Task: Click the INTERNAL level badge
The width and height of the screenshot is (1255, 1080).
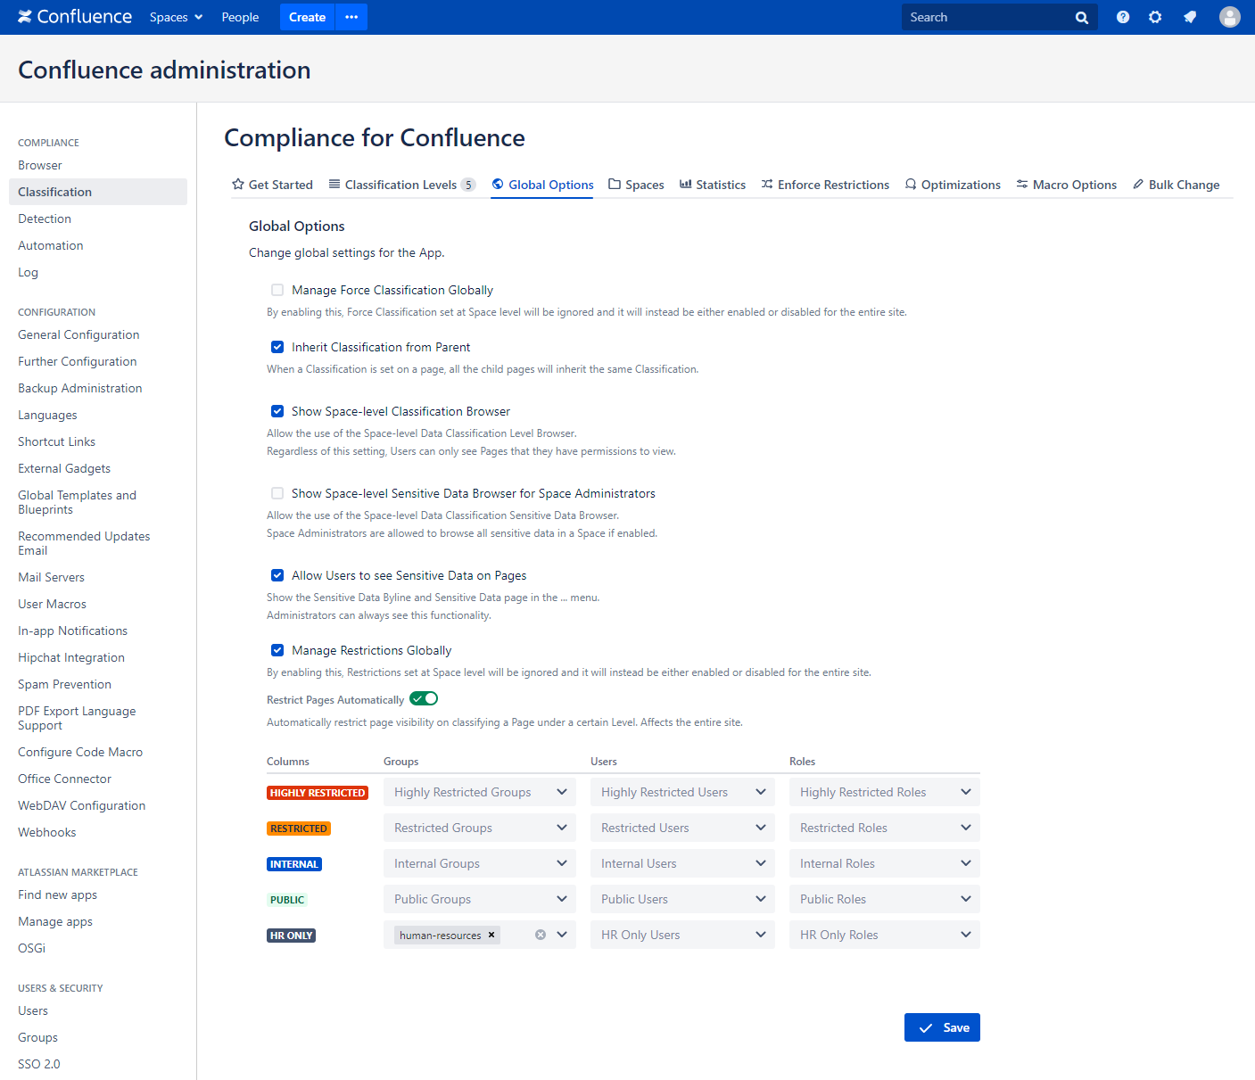Action: [x=294, y=864]
